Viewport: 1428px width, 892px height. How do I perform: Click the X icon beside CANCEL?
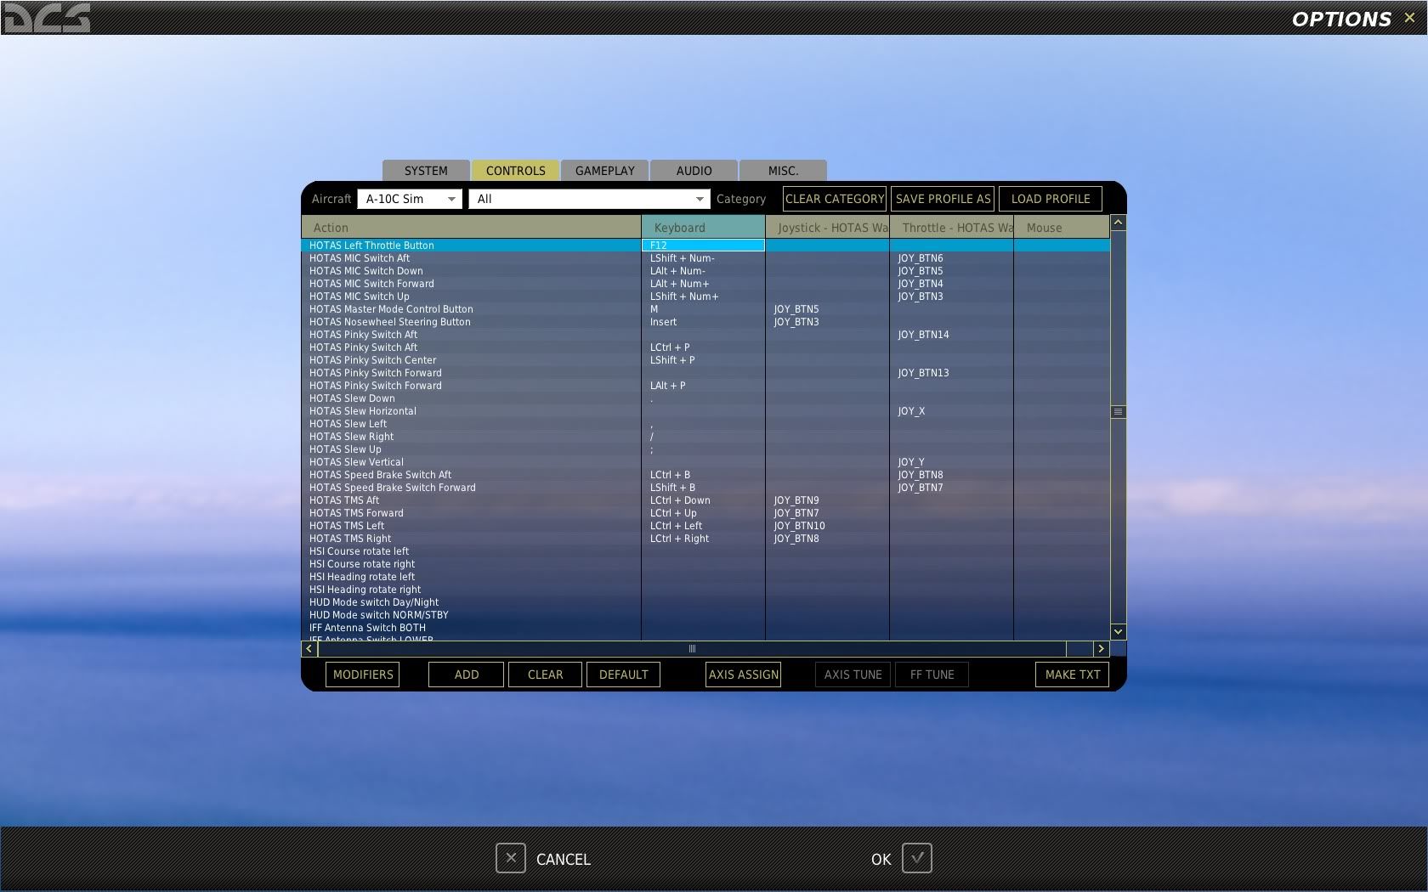pos(510,858)
